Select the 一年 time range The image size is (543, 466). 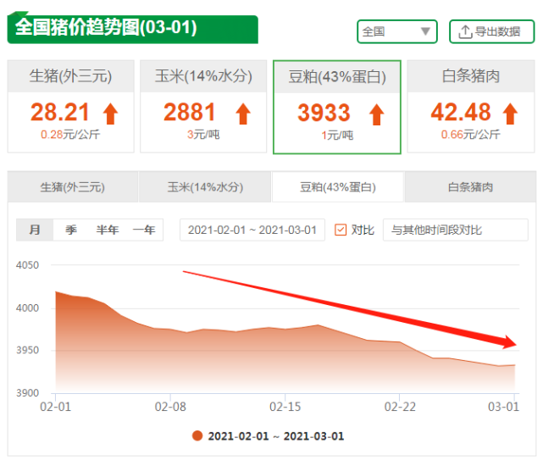144,230
